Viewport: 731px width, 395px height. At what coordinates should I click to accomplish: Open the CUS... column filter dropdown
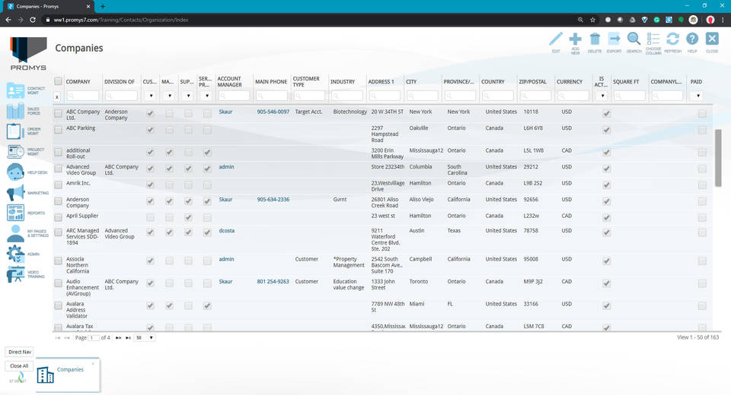tap(150, 96)
